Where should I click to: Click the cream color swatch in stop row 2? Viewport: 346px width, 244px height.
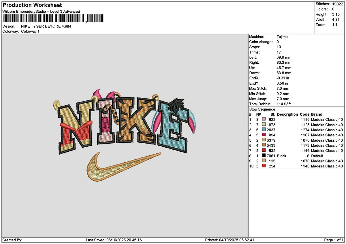coord(264,125)
